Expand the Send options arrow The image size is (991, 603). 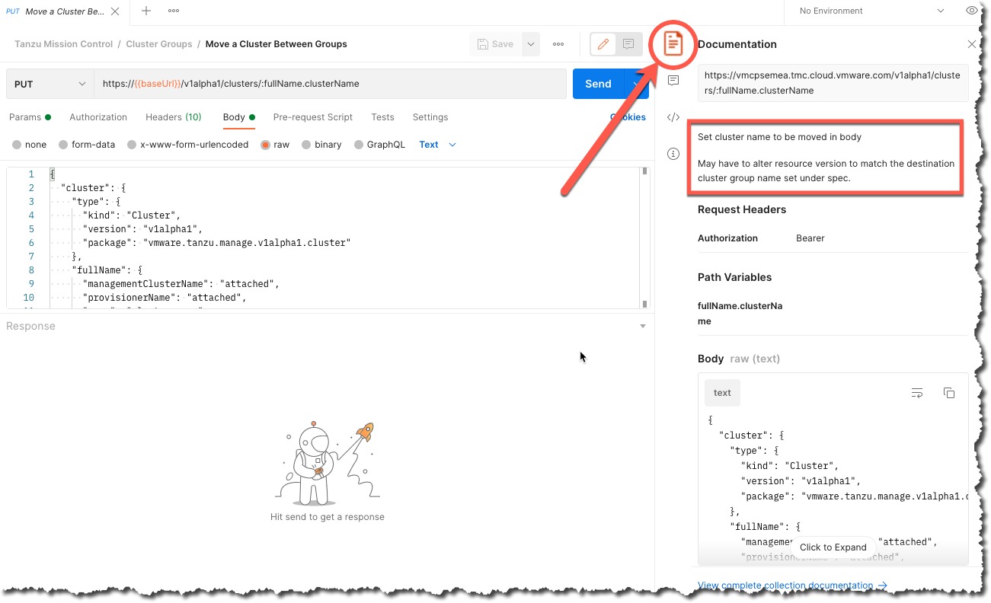tap(636, 84)
